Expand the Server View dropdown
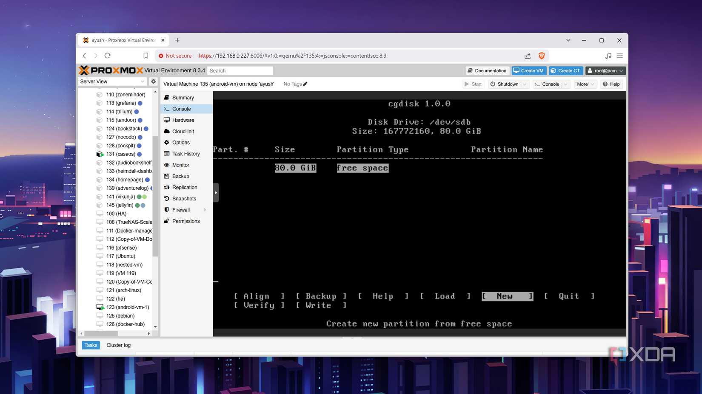The height and width of the screenshot is (394, 702). (x=143, y=81)
